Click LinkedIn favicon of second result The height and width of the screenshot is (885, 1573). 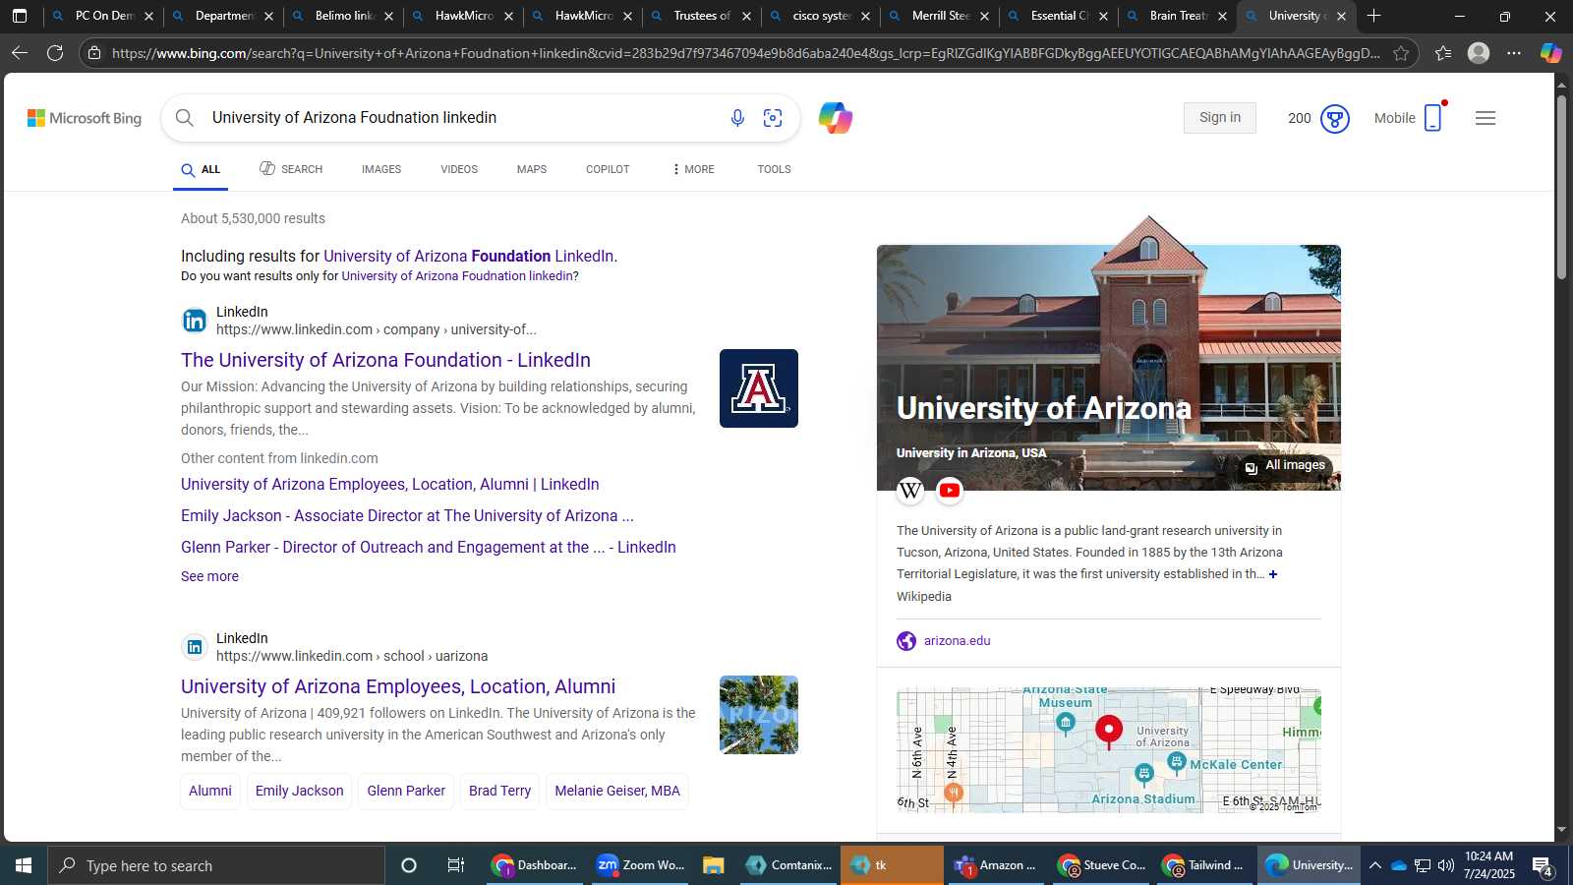tap(195, 647)
